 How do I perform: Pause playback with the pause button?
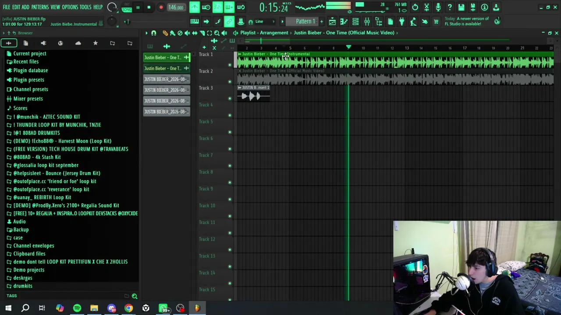[x=138, y=7]
